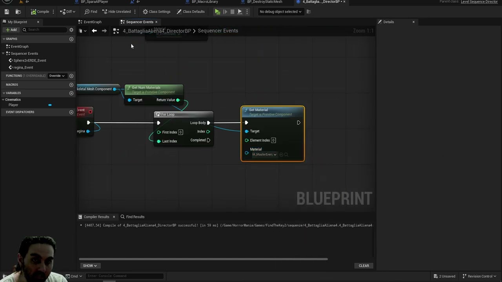
Task: Close the Sequencer Events tab
Action: tap(156, 22)
